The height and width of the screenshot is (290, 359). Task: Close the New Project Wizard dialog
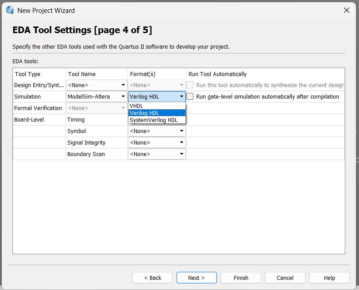point(347,10)
